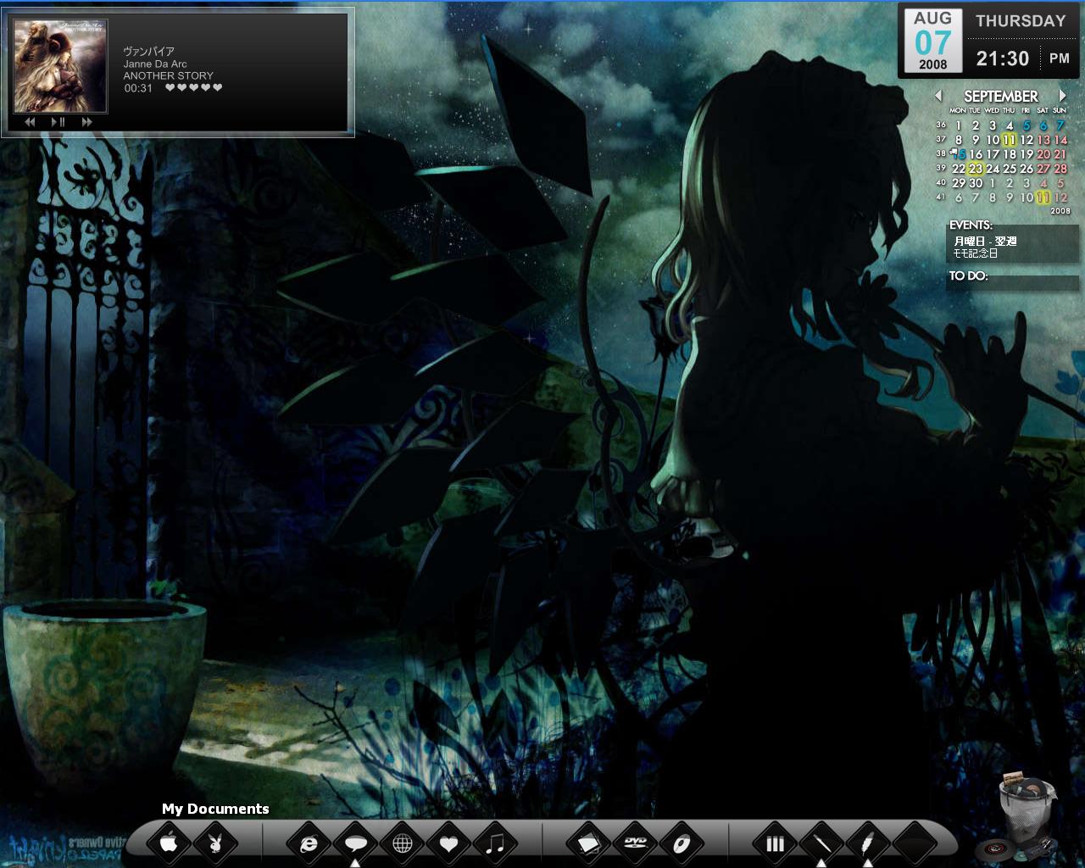This screenshot has width=1085, height=868.
Task: Select September 29 in the calendar
Action: pyautogui.click(x=959, y=183)
